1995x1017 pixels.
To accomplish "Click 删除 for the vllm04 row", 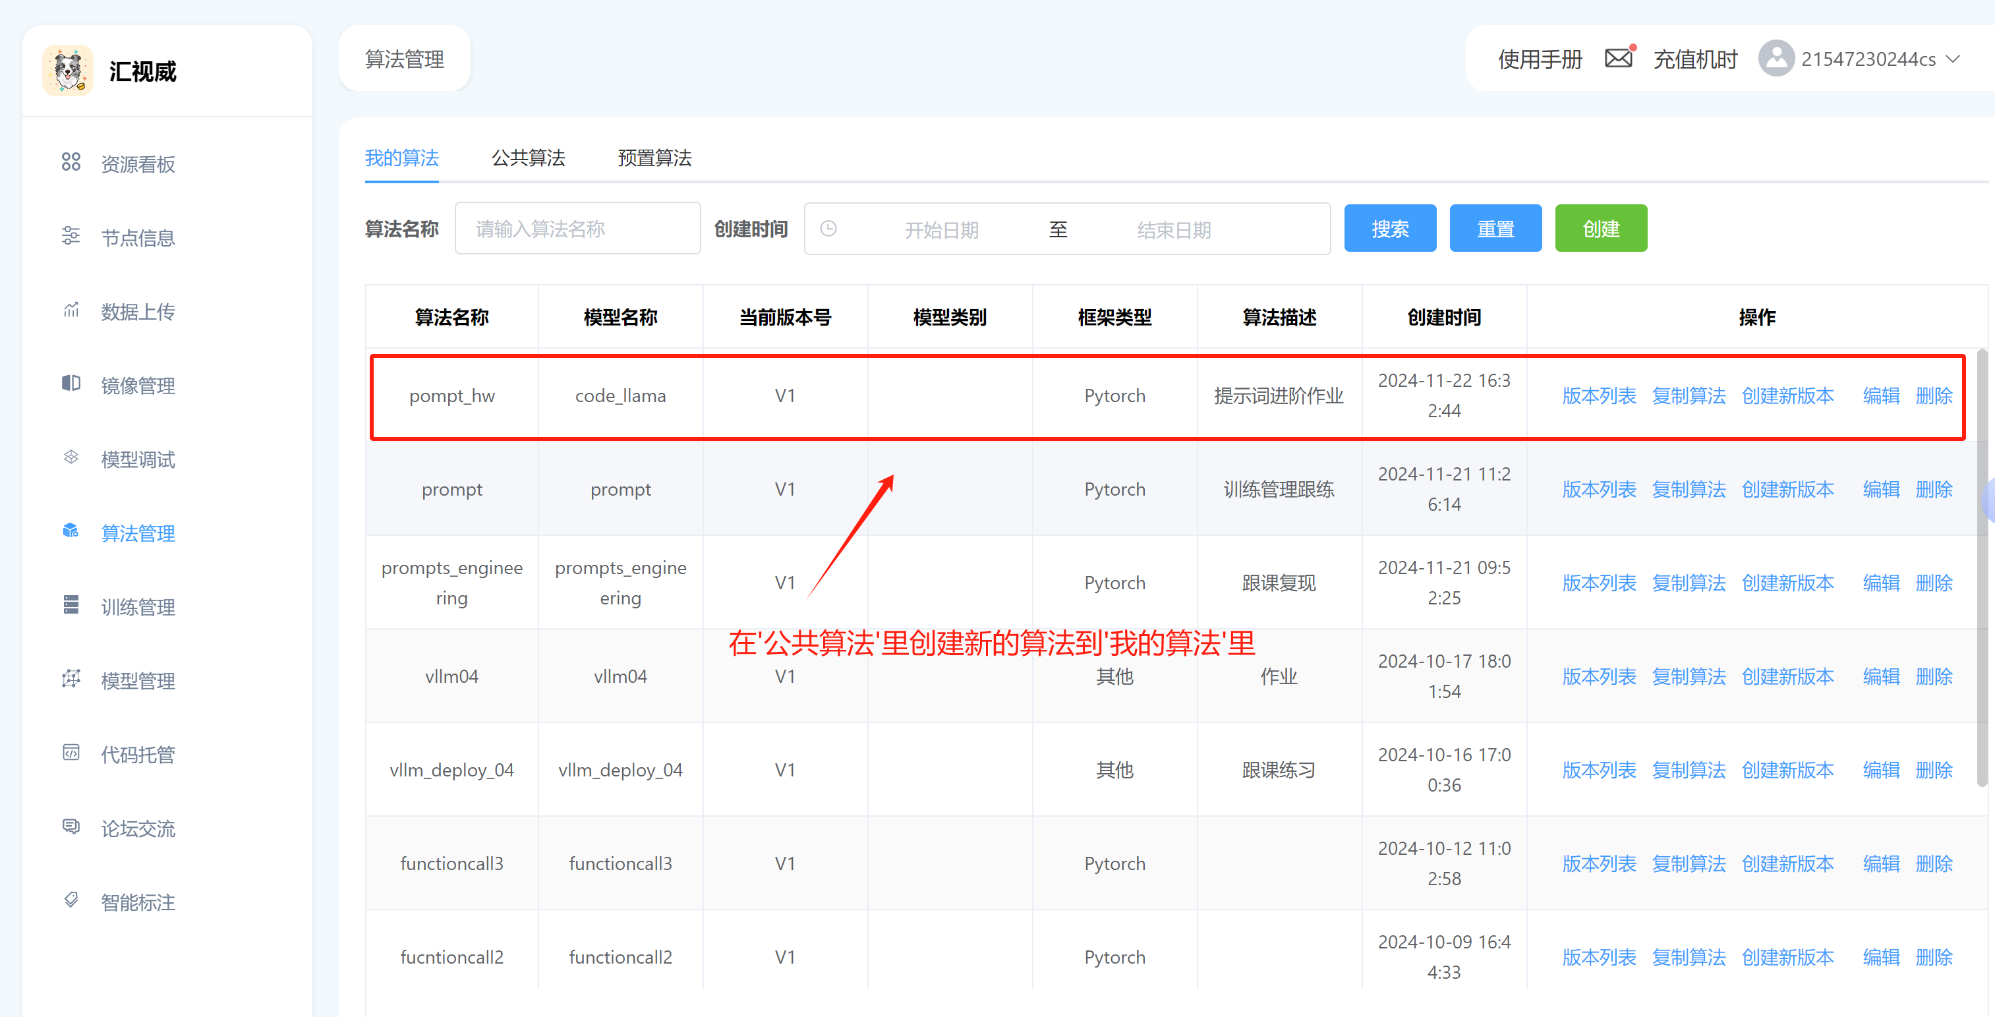I will pos(1933,676).
